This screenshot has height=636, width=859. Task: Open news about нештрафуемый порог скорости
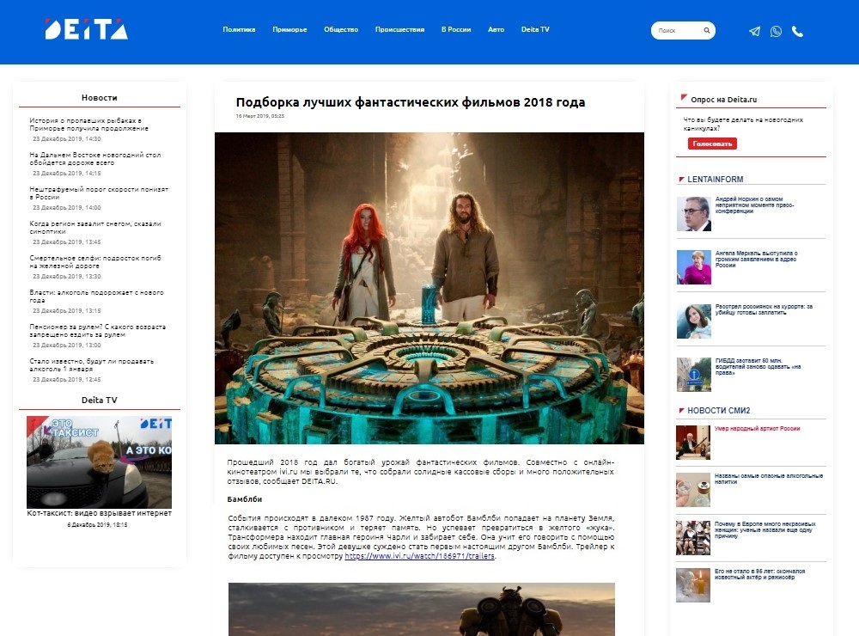(x=99, y=193)
